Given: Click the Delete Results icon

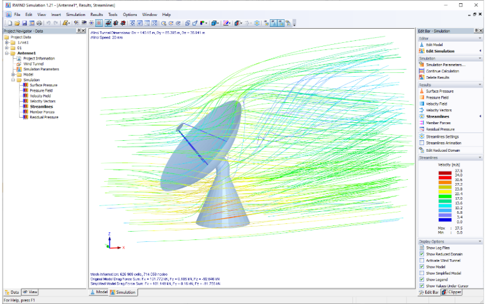Looking at the screenshot, I should point(421,77).
